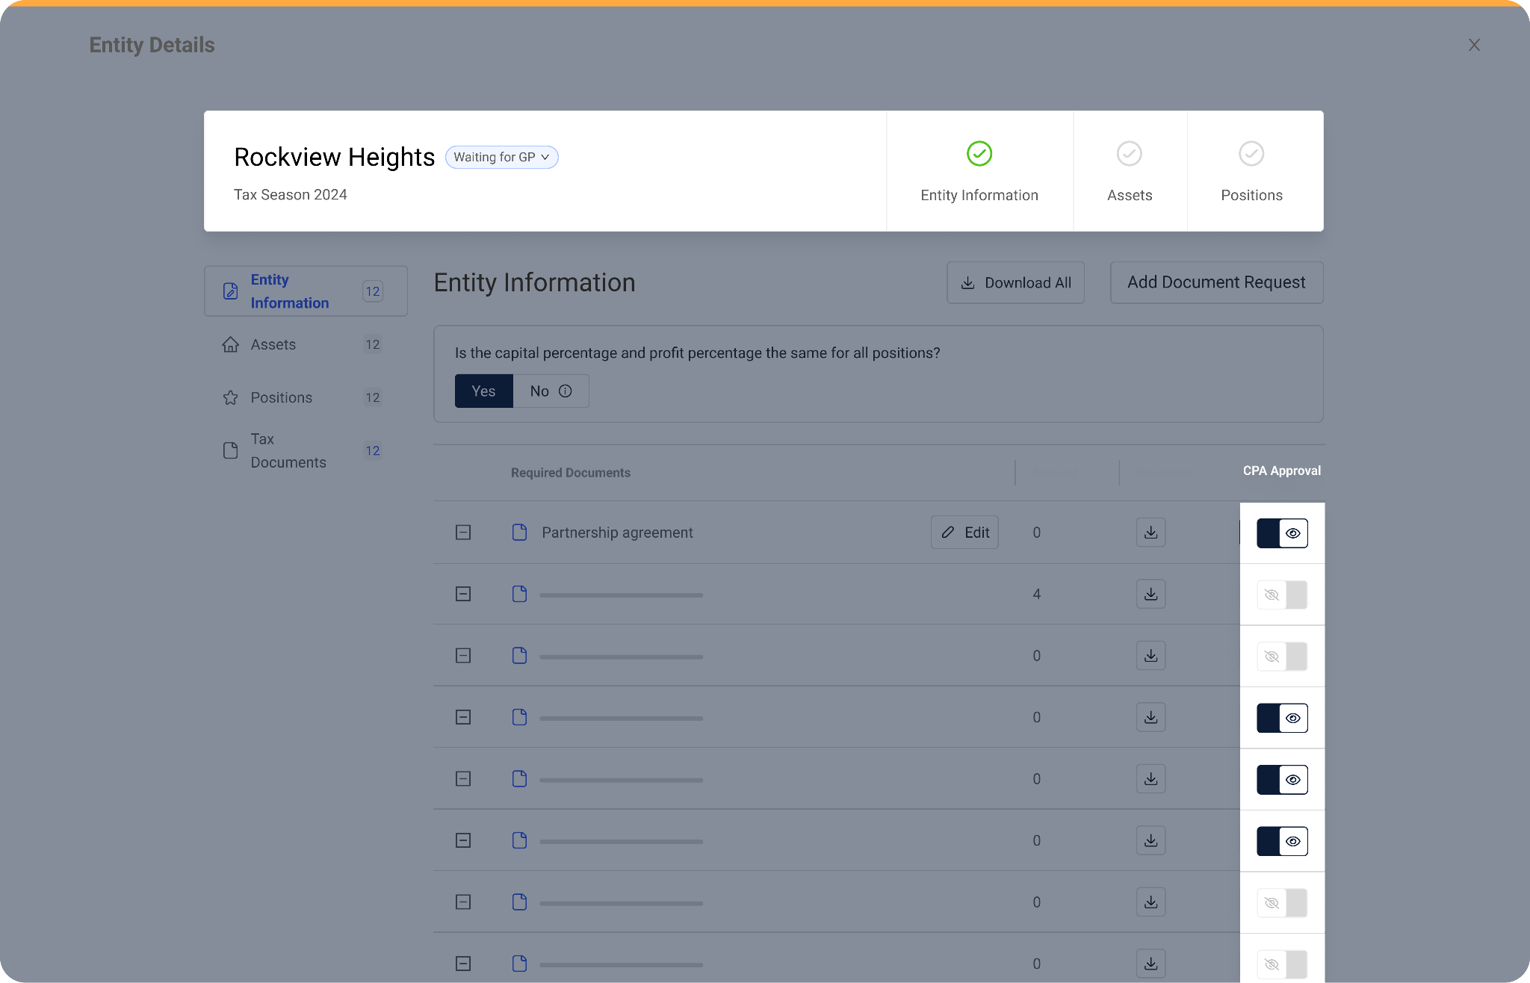Click the Download All button
The width and height of the screenshot is (1530, 983).
1015,282
